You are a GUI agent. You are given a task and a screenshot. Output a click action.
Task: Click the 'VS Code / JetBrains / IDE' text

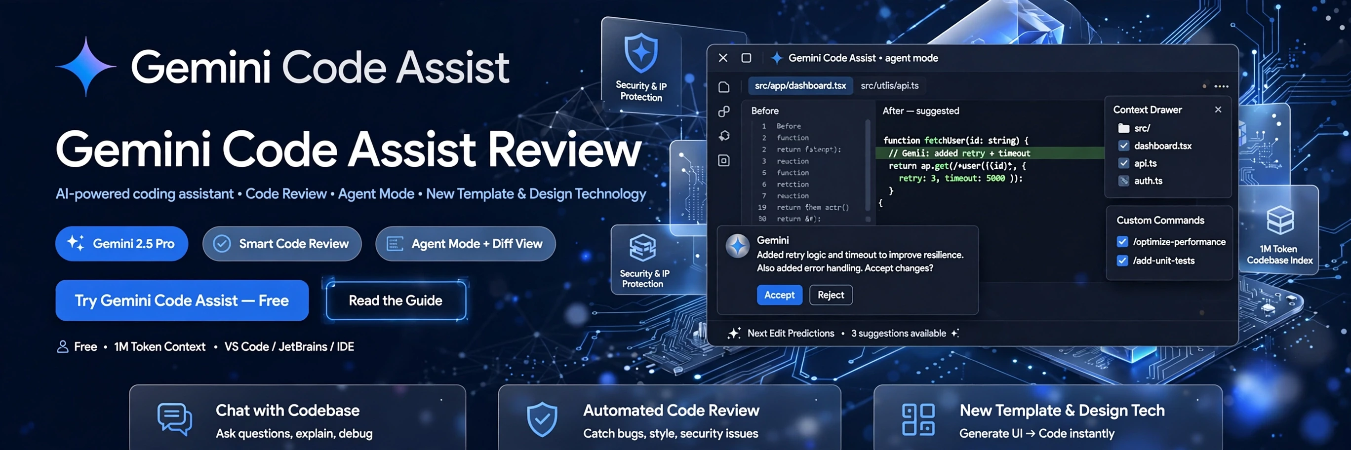(289, 347)
